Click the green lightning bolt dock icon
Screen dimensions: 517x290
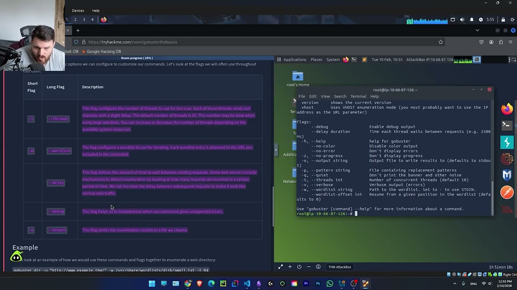pyautogui.click(x=507, y=142)
